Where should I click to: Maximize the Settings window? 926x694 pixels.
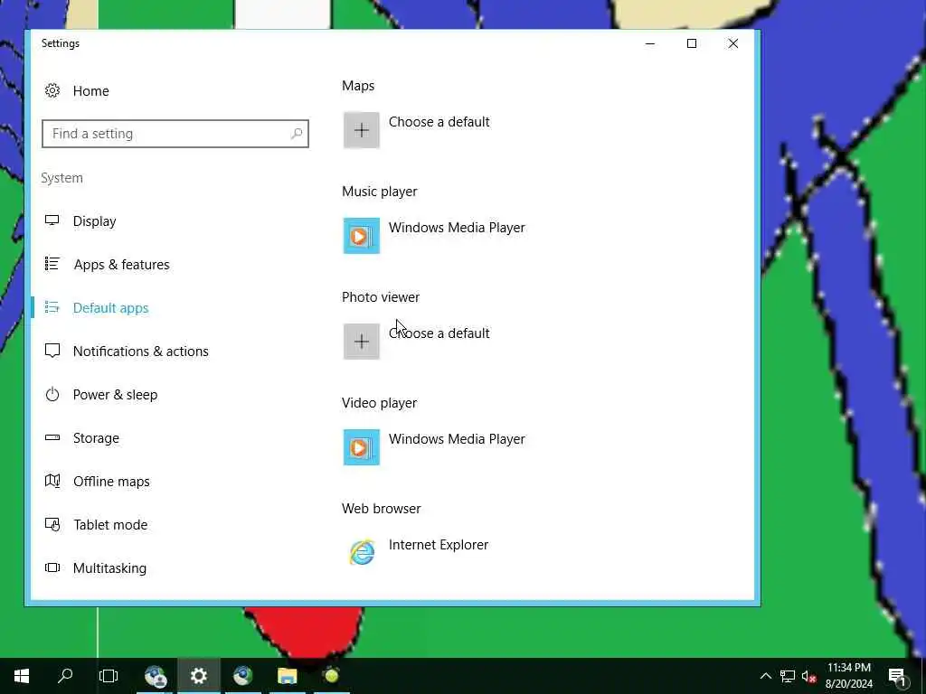692,43
